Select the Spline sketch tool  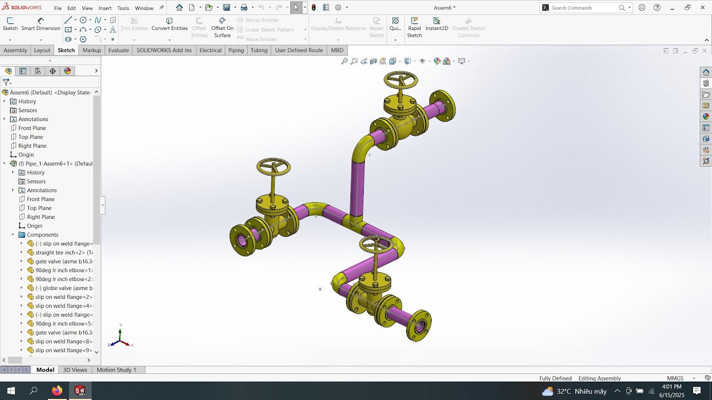pyautogui.click(x=98, y=20)
